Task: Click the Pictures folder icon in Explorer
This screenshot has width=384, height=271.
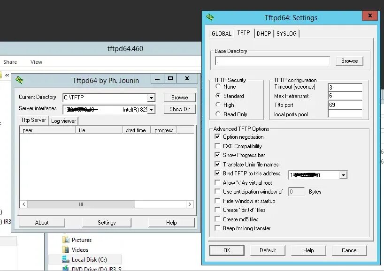Action: (66, 240)
